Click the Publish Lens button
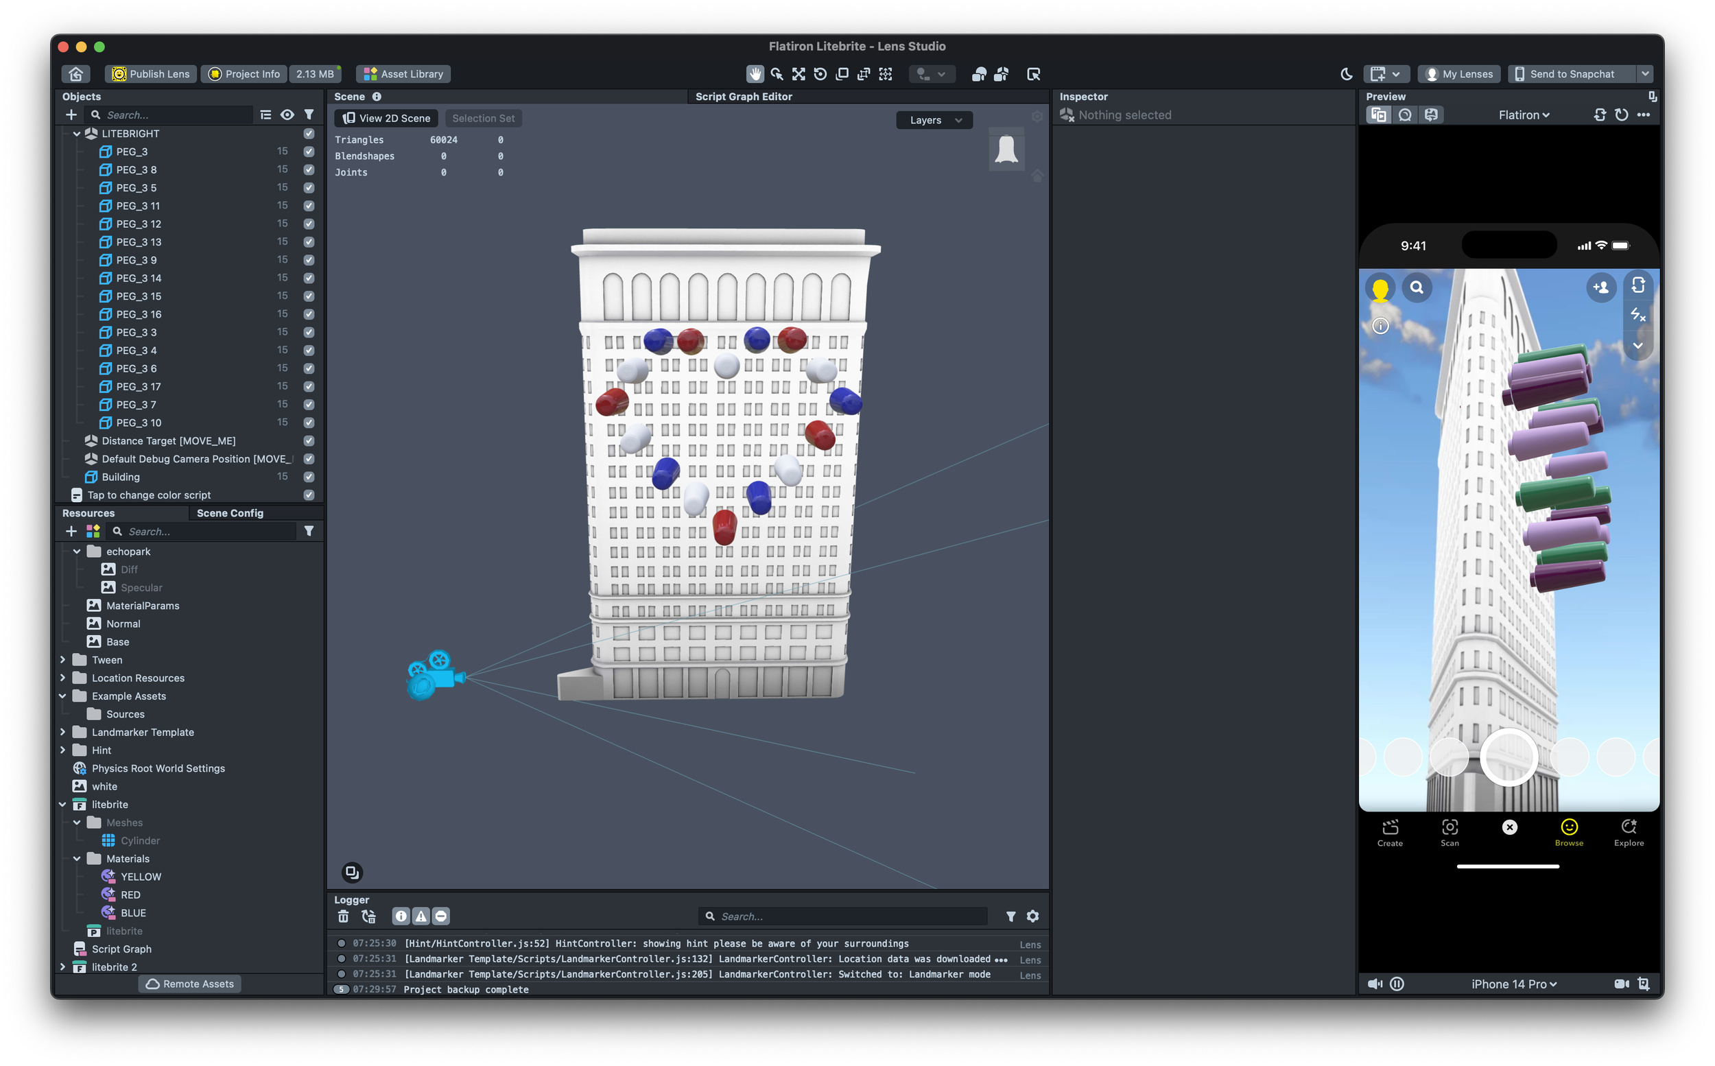Screen dimensions: 1715x1066 point(152,74)
